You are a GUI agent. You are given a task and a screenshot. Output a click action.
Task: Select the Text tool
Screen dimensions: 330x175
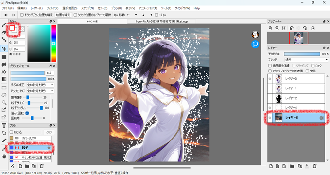pos(4,126)
